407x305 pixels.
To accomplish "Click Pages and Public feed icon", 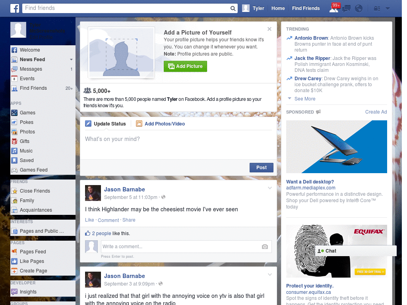I will point(14,231).
